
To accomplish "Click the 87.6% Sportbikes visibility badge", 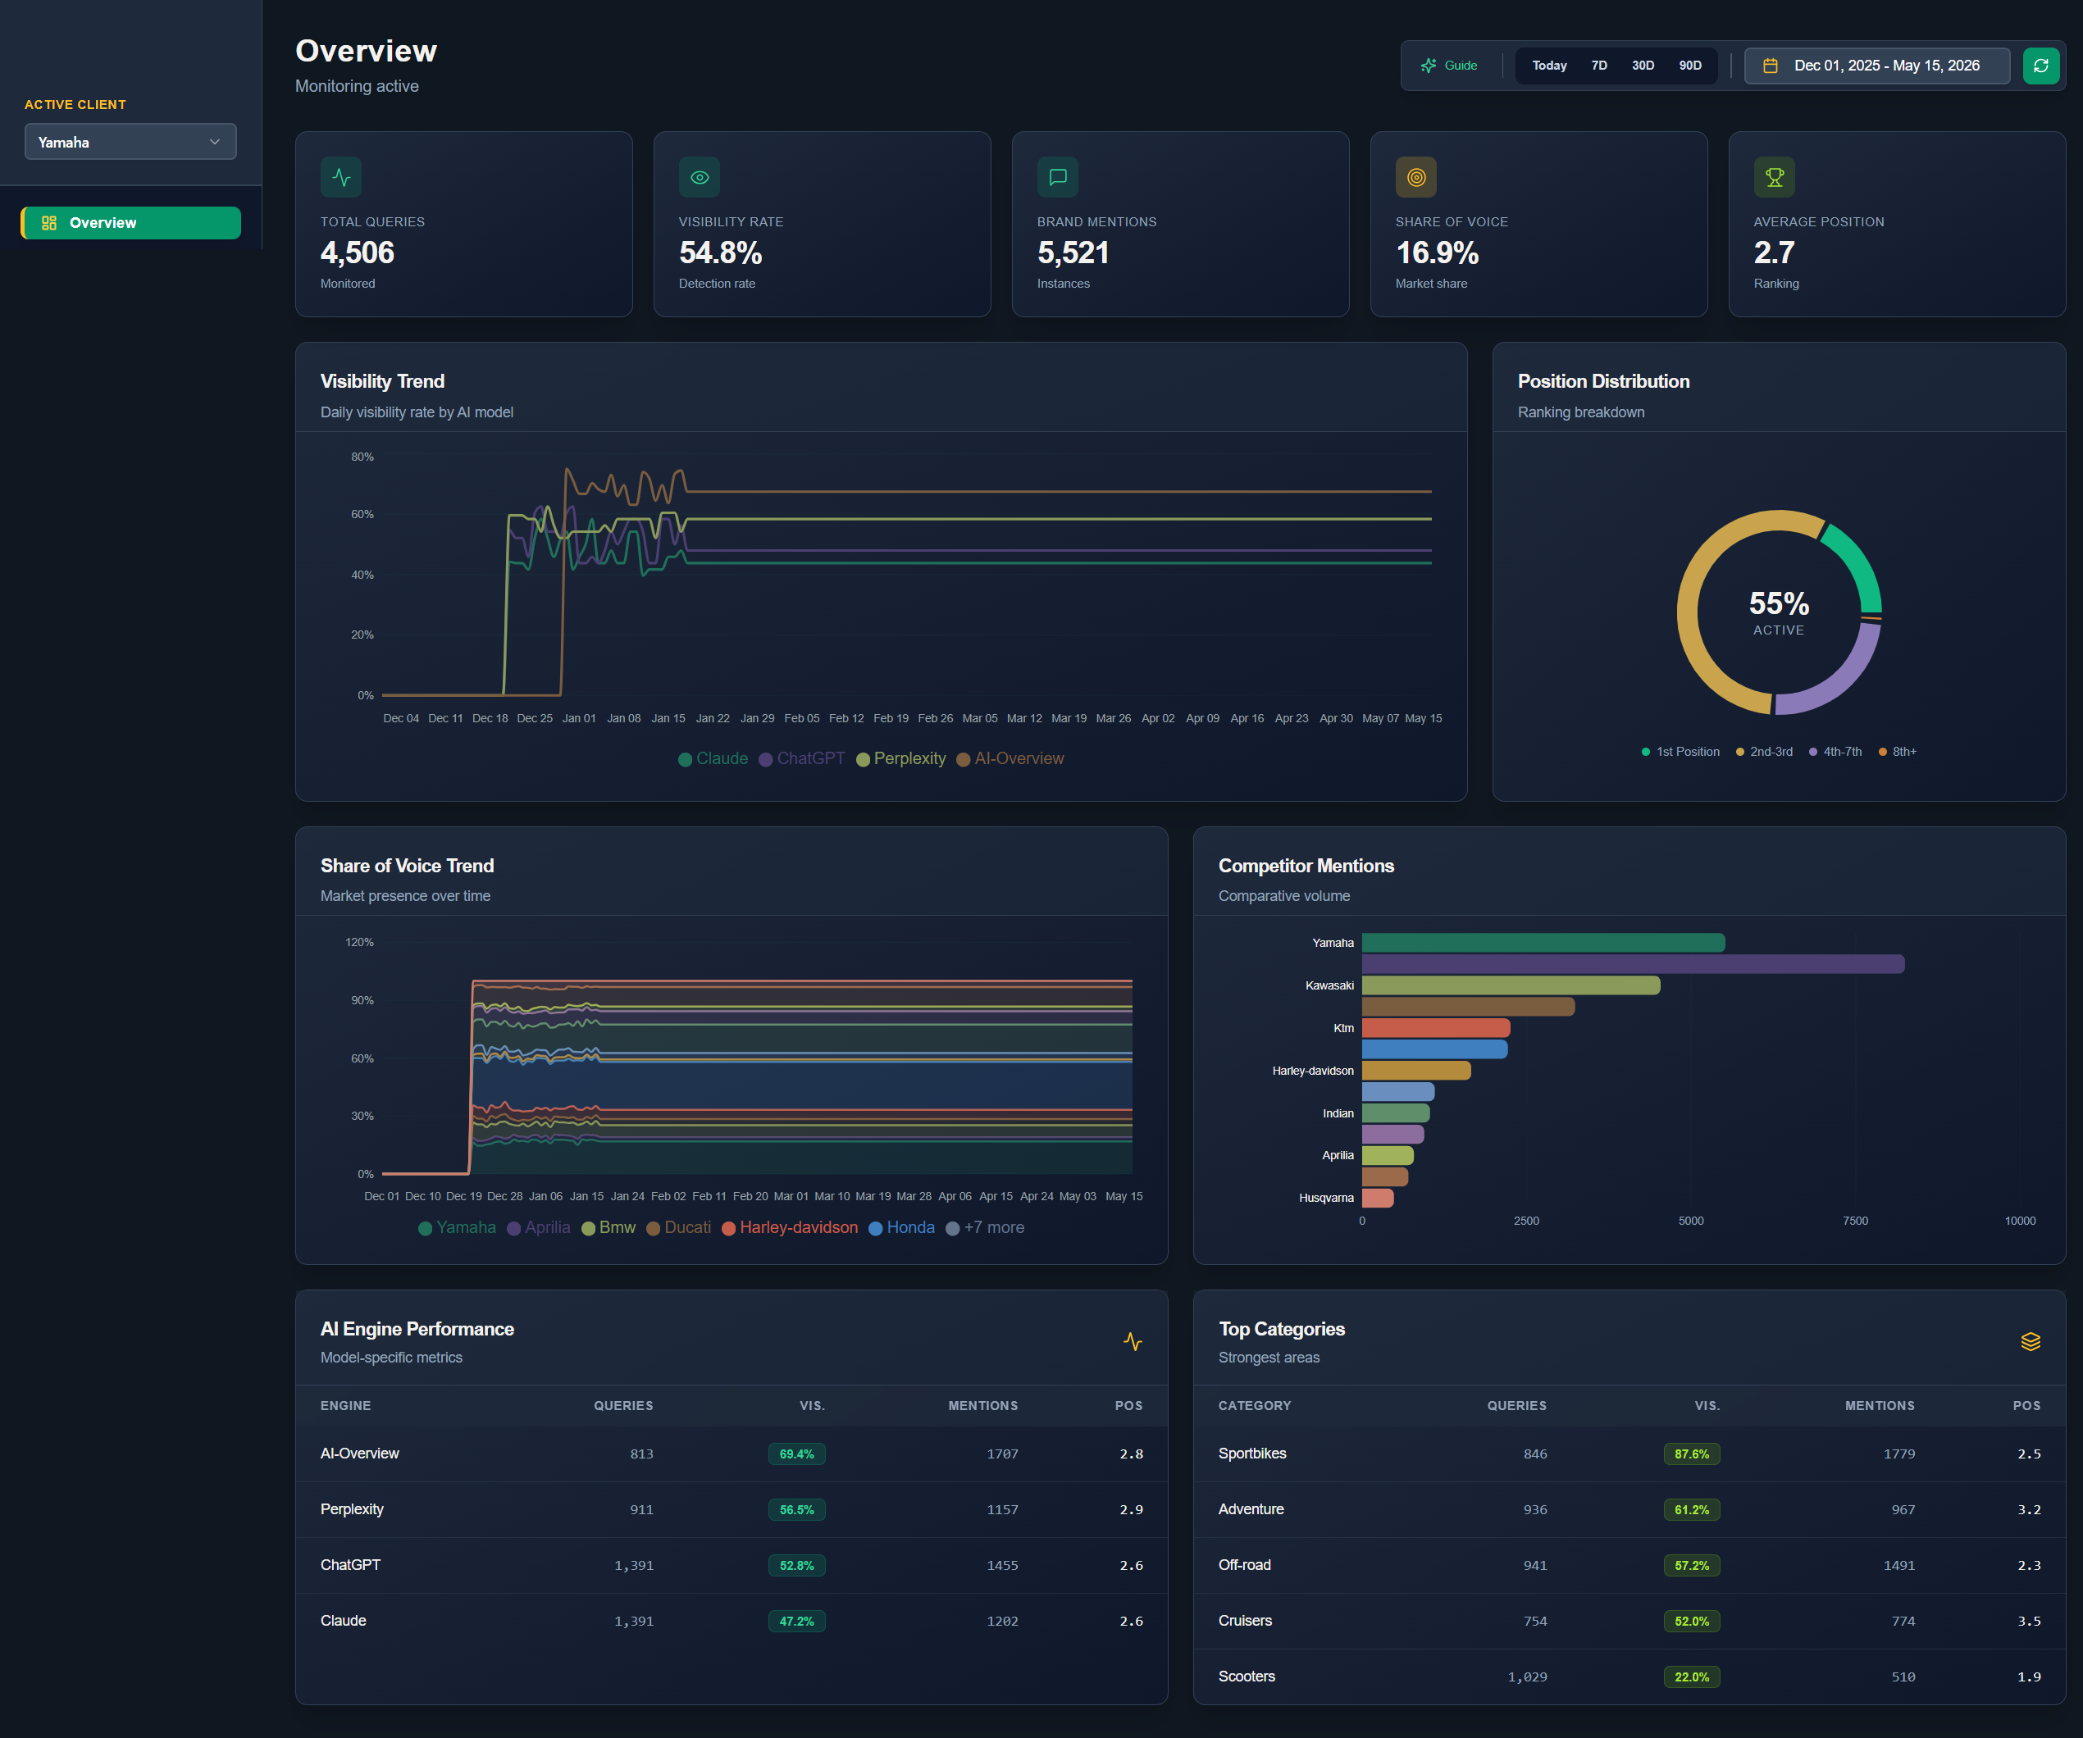I will 1691,1454.
